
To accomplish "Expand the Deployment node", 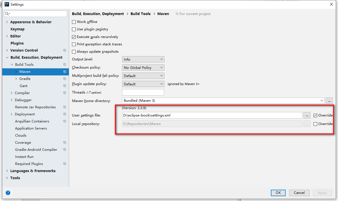I will pyautogui.click(x=11, y=114).
